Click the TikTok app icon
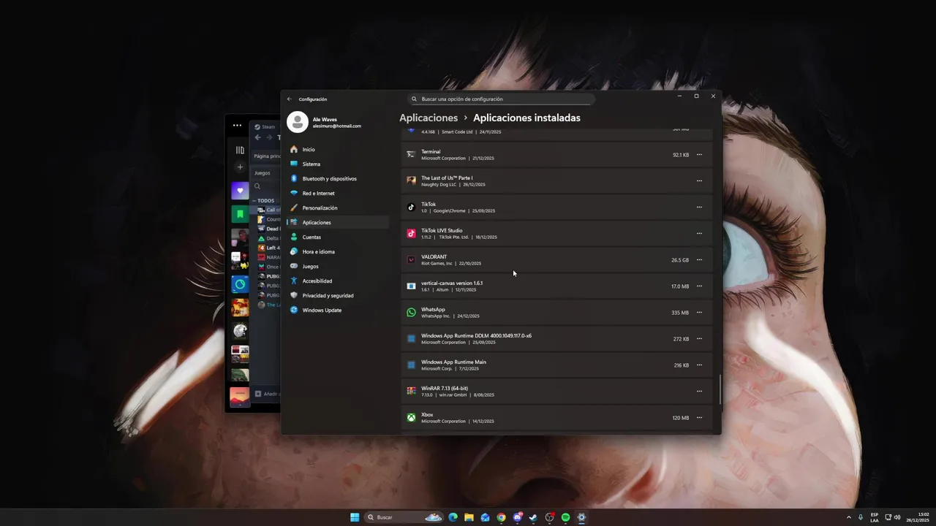Viewport: 936px width, 526px height. coord(411,207)
